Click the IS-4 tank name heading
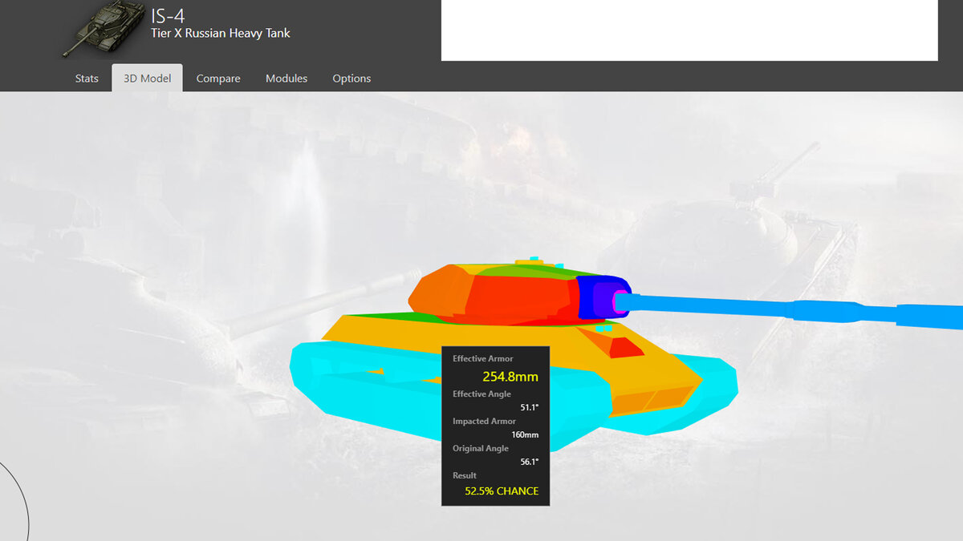The image size is (963, 541). click(x=168, y=15)
